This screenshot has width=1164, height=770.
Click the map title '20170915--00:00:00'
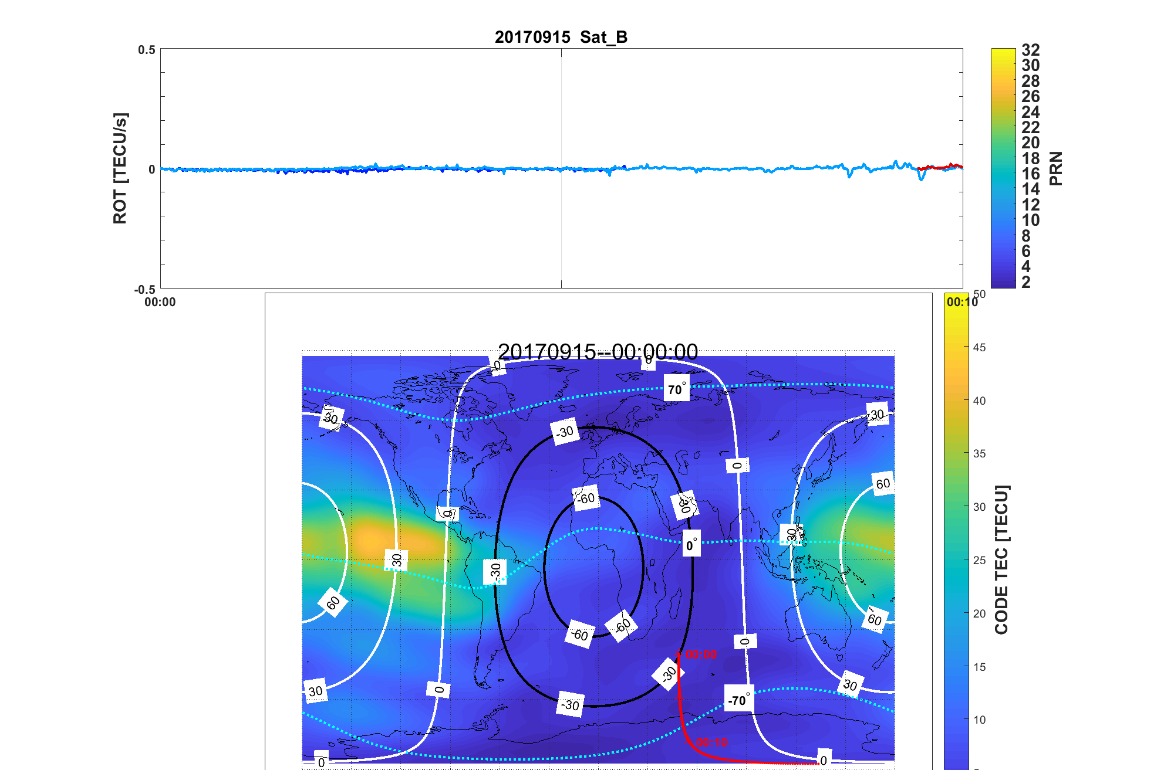598,352
